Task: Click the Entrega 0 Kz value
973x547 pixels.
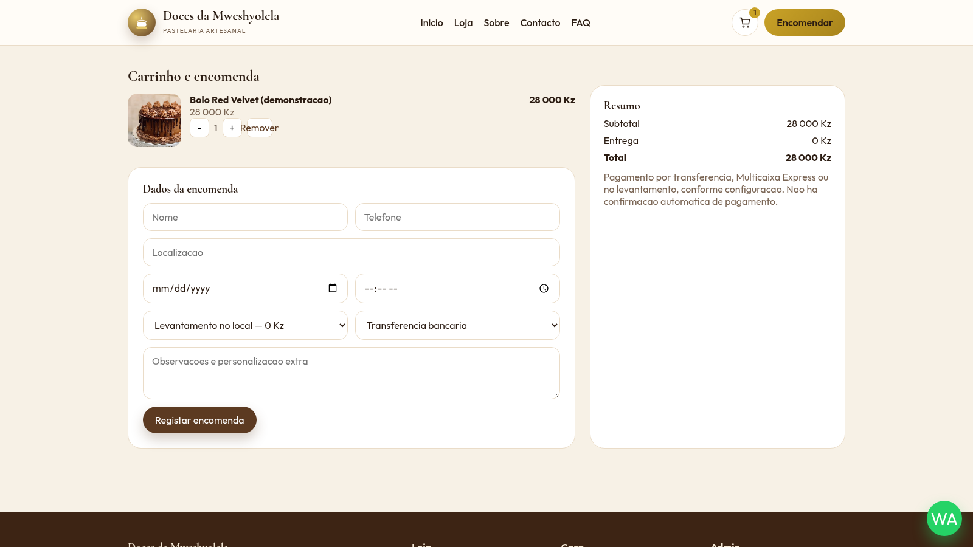Action: (822, 140)
